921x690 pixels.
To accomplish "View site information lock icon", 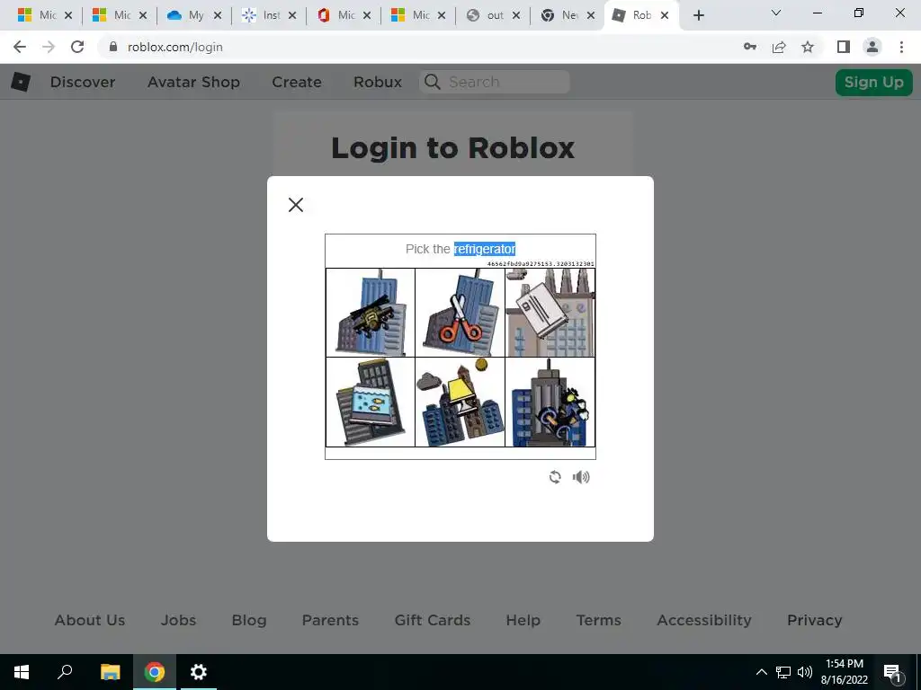I will pos(113,47).
